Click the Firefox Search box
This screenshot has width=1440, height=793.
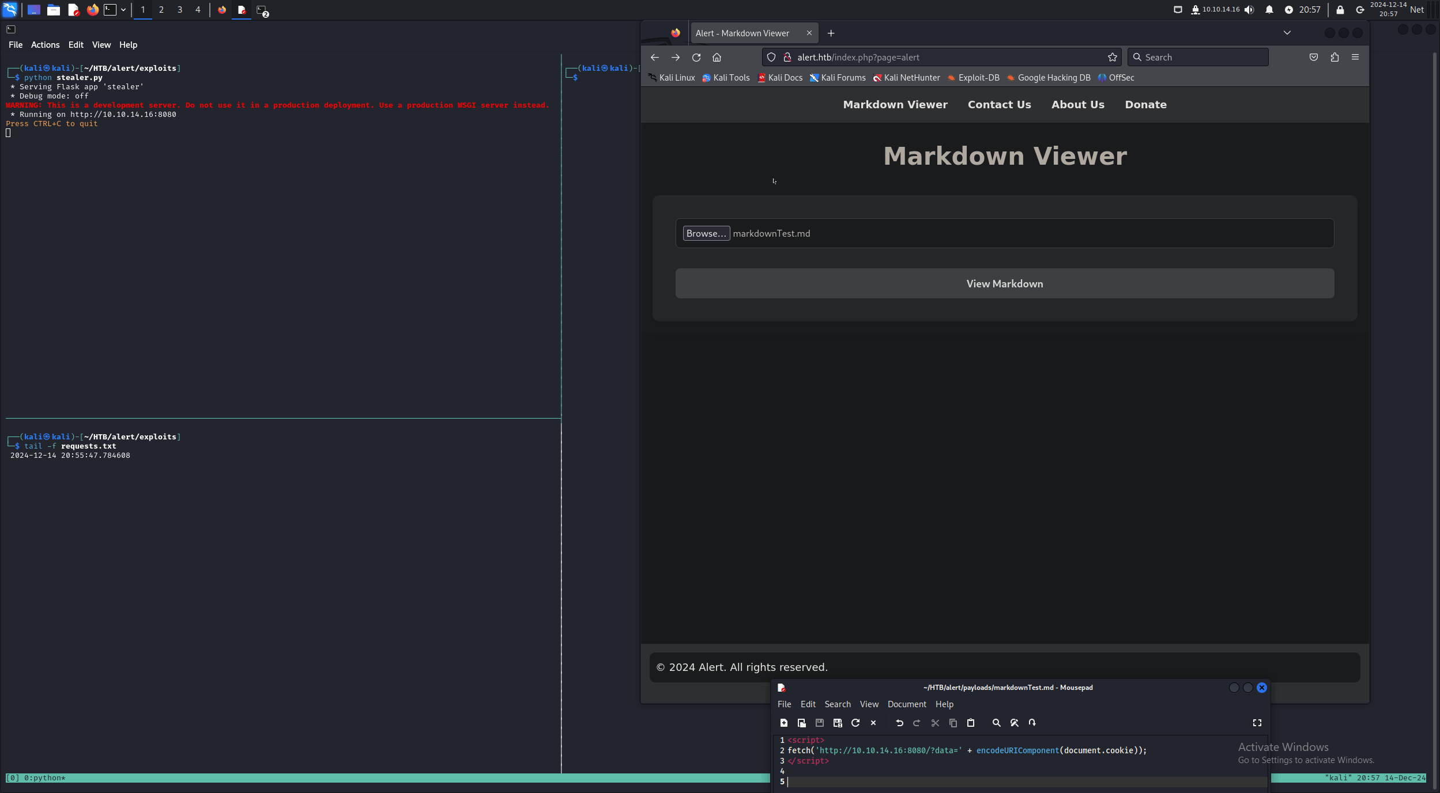click(1198, 57)
